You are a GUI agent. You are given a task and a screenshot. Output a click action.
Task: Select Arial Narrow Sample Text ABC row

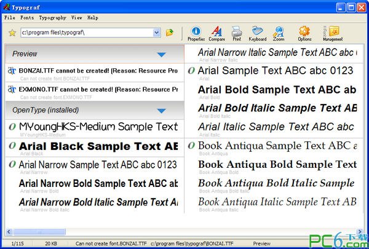[95, 167]
